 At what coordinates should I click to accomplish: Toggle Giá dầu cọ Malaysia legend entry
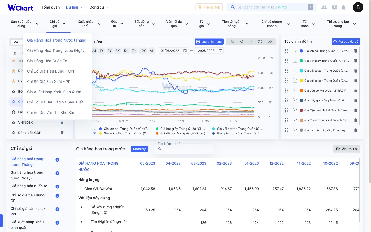coord(180,133)
